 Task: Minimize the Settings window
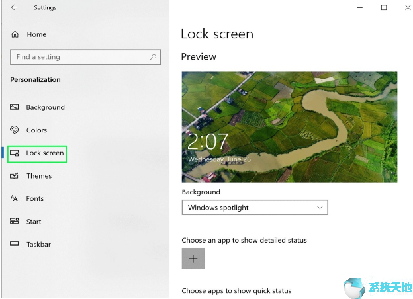click(360, 8)
